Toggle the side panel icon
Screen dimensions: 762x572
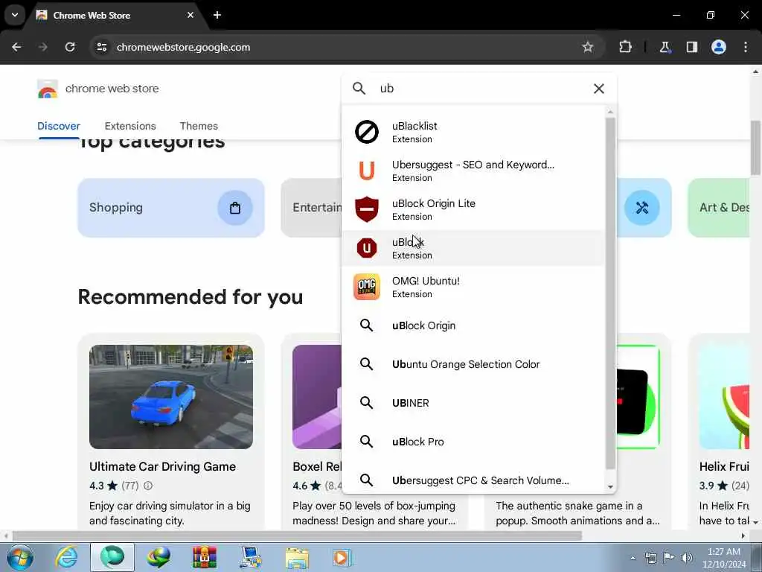pos(692,47)
